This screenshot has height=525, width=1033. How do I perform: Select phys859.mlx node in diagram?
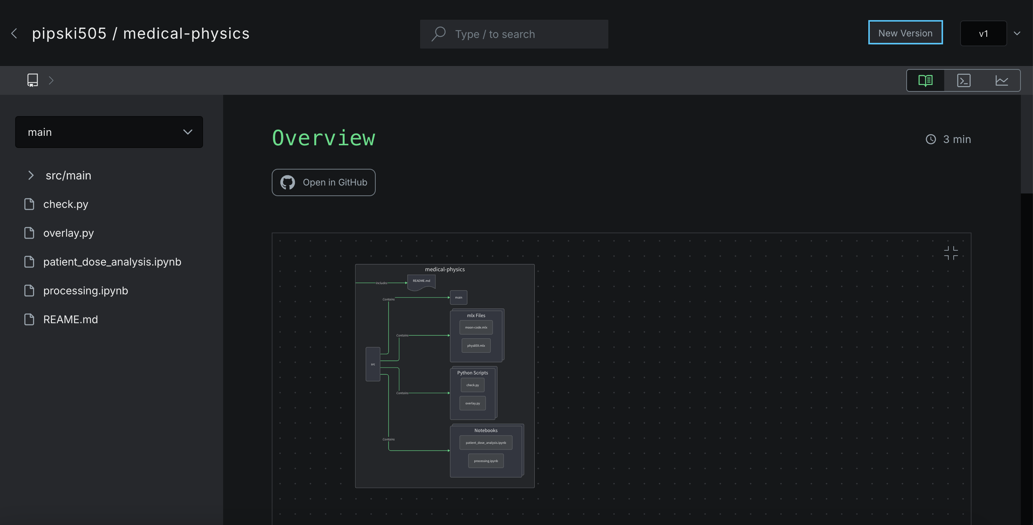click(476, 346)
